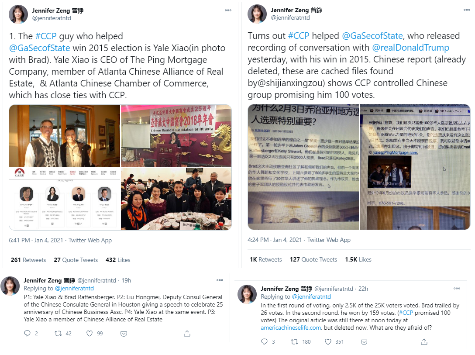
Task: Like the 22h reply with 351 likes
Action: click(328, 341)
